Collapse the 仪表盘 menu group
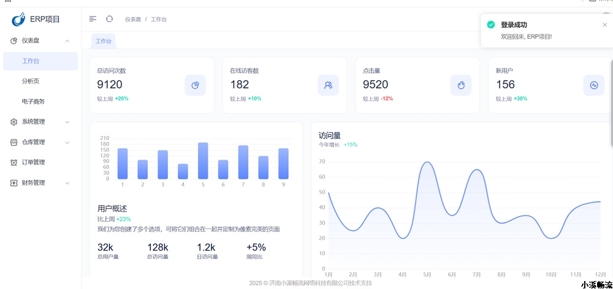This screenshot has width=613, height=289. (67, 41)
